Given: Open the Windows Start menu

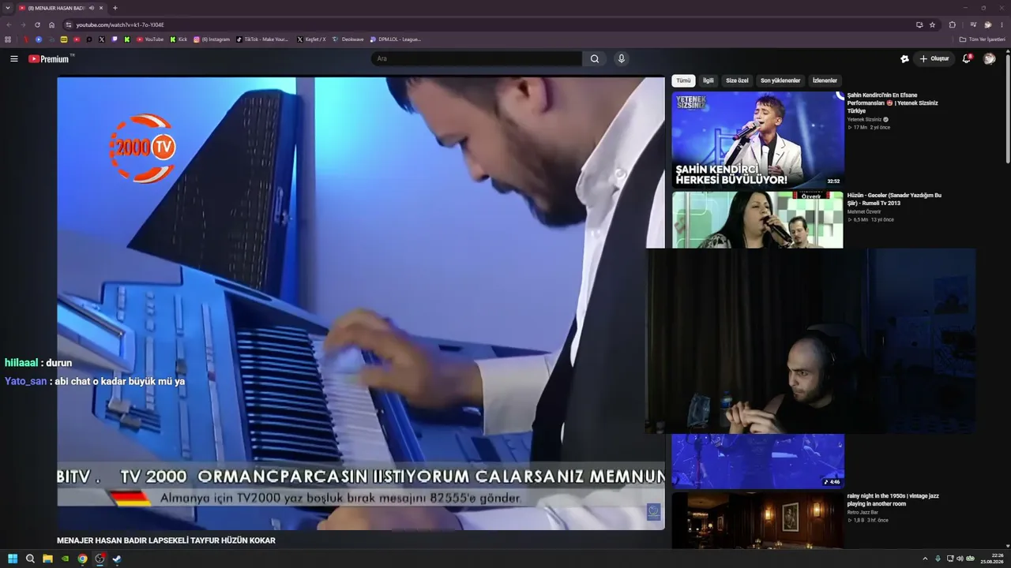Looking at the screenshot, I should pos(13,559).
